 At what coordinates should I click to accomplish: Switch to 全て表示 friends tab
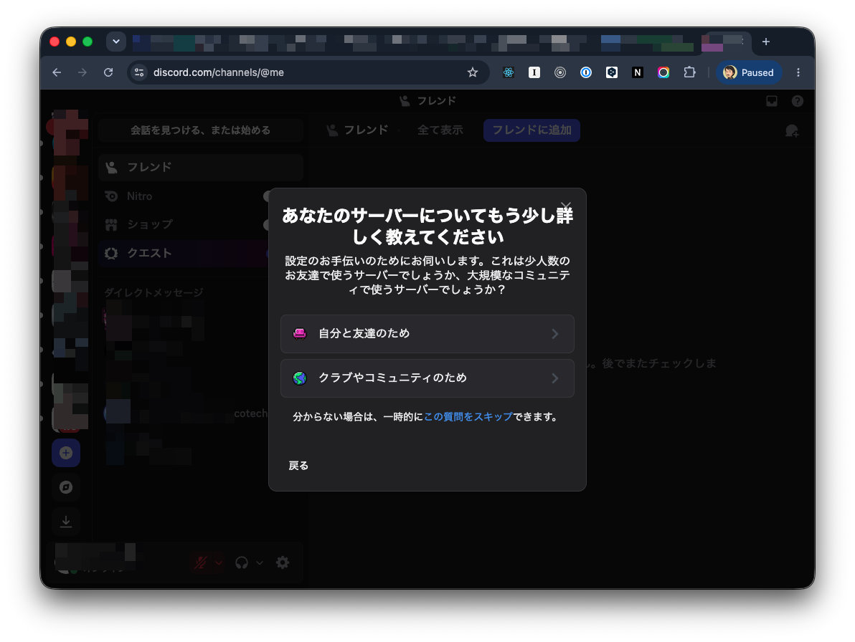(440, 130)
